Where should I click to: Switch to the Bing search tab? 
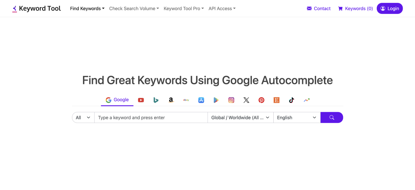click(x=156, y=100)
